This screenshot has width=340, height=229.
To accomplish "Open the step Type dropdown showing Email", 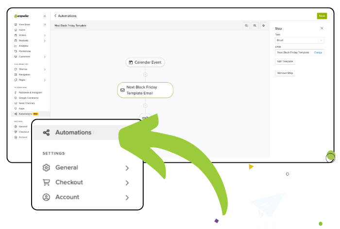I will (x=299, y=40).
